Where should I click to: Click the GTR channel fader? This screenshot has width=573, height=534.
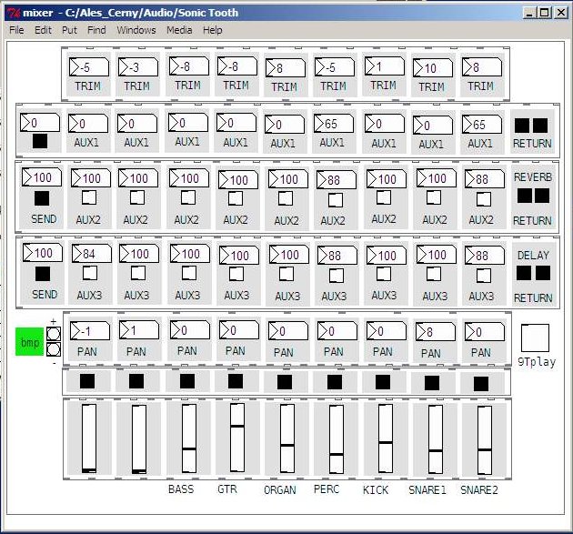coord(237,438)
